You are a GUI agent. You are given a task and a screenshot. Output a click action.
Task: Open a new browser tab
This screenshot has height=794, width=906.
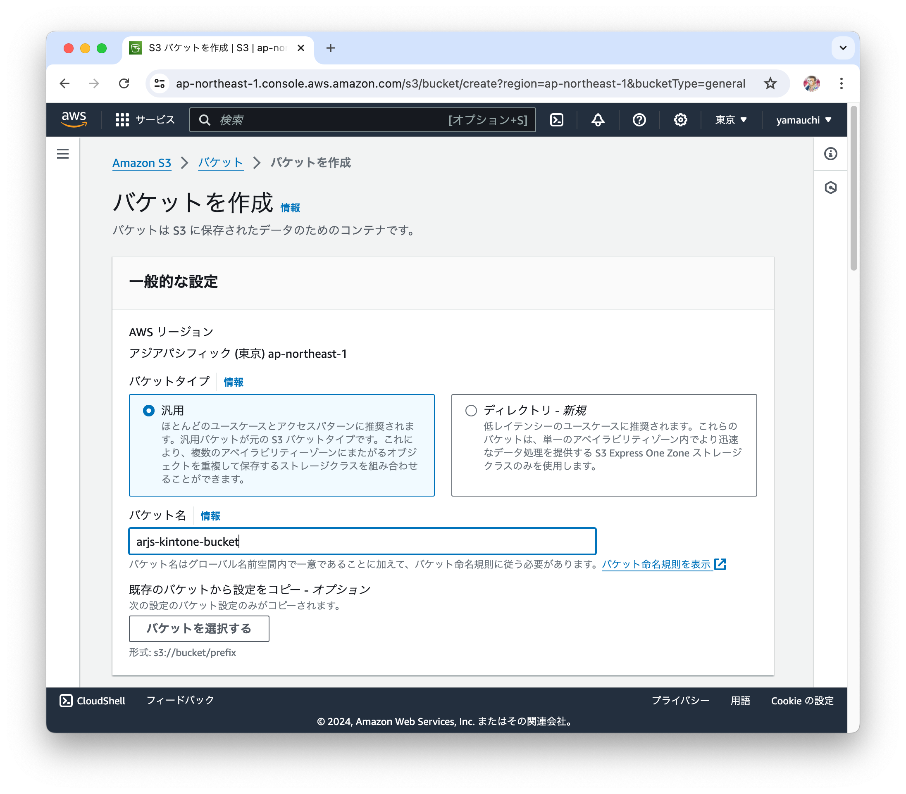[330, 48]
